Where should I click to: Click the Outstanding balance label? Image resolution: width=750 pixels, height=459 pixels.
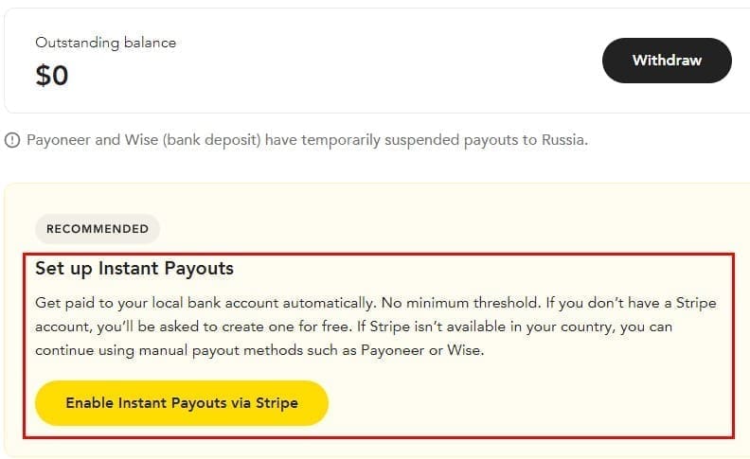(106, 43)
